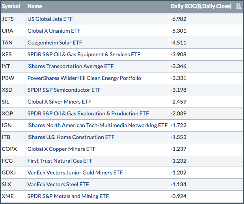The height and width of the screenshot is (204, 244).
Task: Select the JETS symbol cell
Action: coord(8,19)
